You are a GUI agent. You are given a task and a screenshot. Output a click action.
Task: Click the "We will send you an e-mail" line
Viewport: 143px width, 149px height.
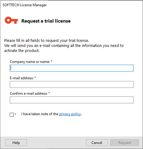(x=64, y=46)
